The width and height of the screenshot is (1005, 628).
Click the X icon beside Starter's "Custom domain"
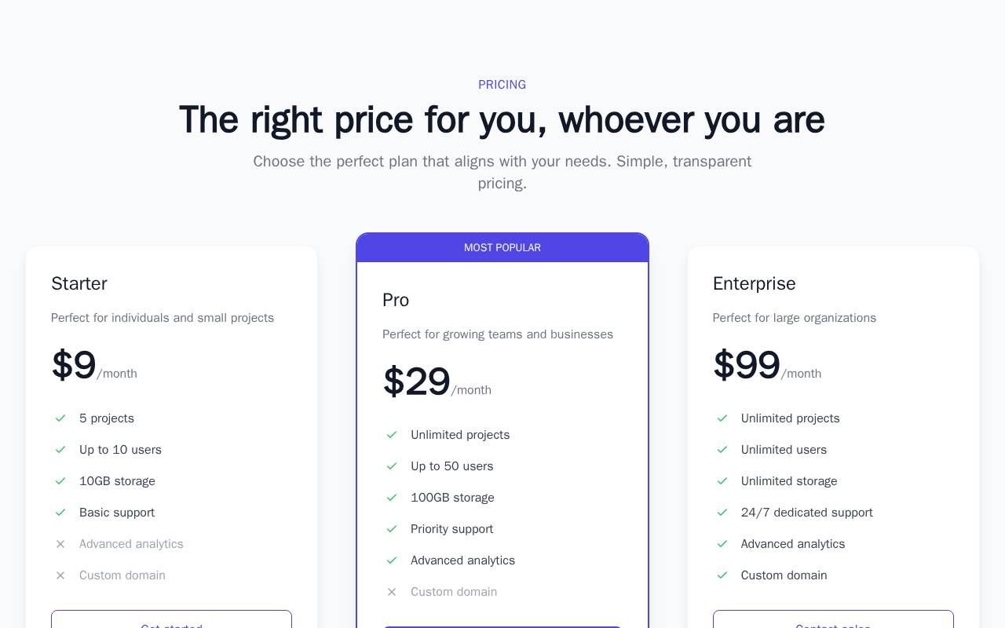[x=60, y=575]
